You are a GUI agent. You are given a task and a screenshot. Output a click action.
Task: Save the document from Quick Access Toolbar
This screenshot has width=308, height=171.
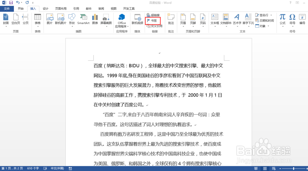(11, 3)
